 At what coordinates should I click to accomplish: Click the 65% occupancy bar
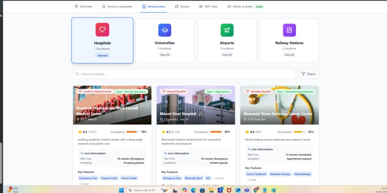point(300,132)
